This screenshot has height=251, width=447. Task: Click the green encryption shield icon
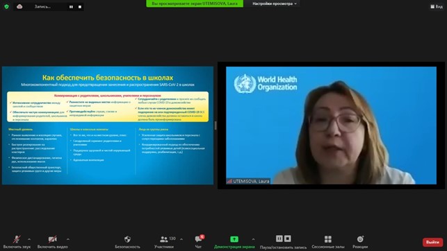pos(6,6)
